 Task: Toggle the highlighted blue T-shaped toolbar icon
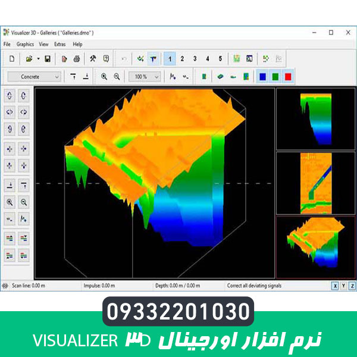(154, 59)
